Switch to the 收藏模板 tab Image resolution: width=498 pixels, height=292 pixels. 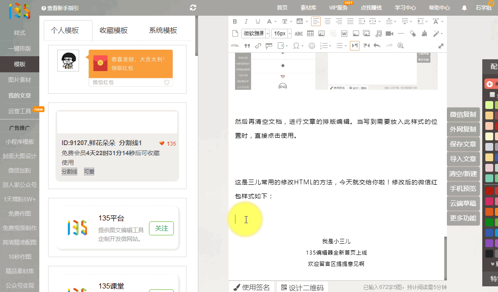coord(114,31)
